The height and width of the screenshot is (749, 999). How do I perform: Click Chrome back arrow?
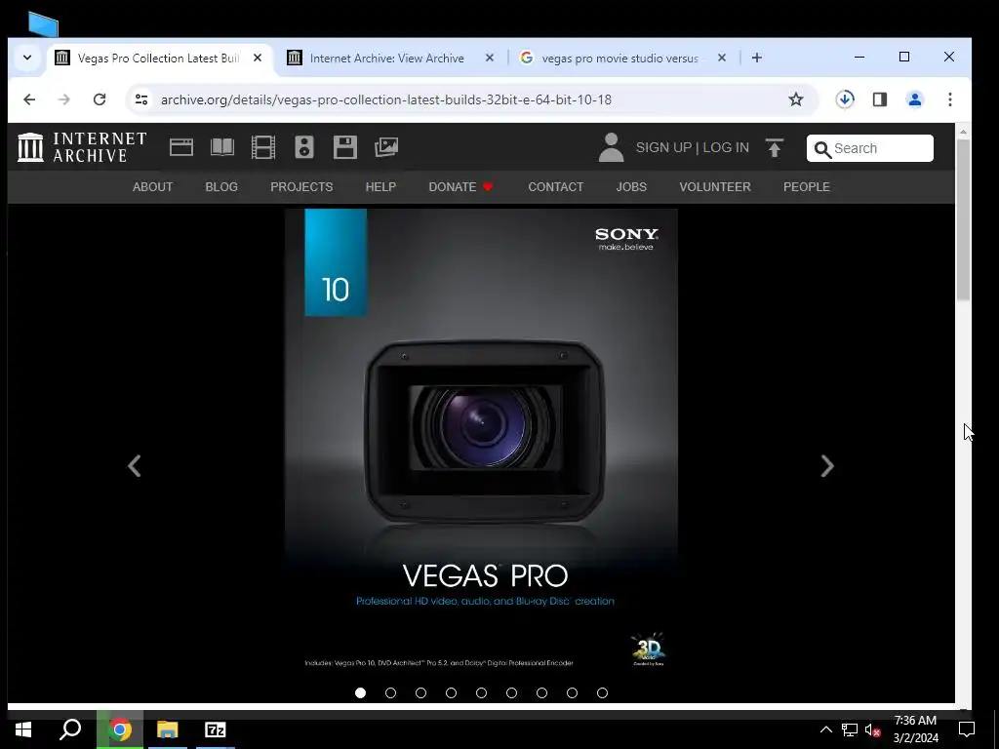click(x=29, y=99)
